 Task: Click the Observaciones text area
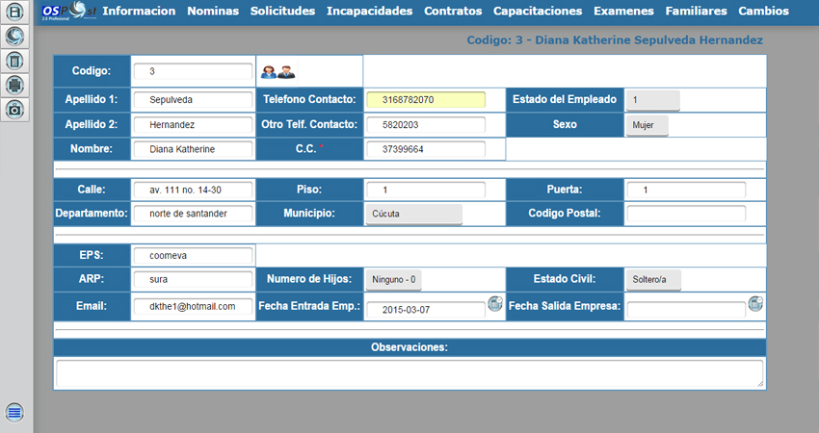pos(409,373)
